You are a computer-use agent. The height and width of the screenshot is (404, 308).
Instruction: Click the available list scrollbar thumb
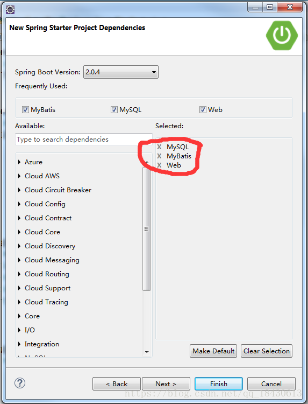pos(147,229)
